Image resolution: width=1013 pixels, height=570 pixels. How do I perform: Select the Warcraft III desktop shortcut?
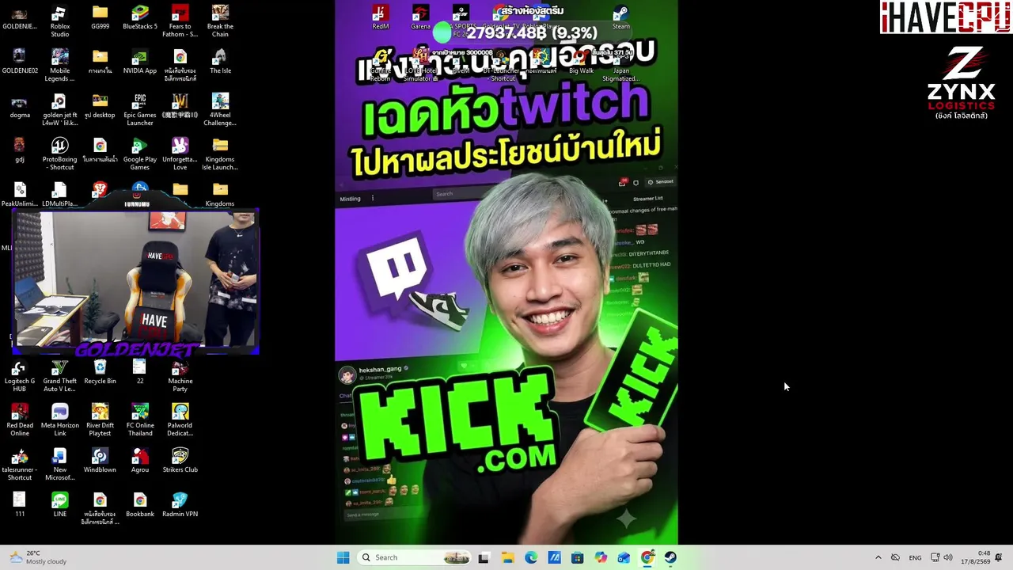[180, 106]
